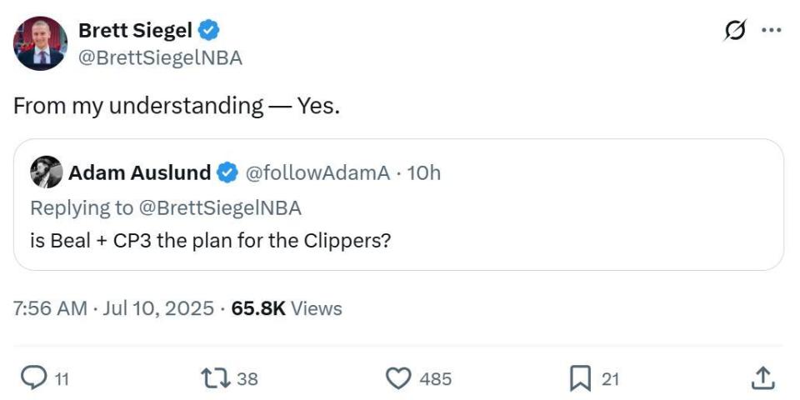Repost this tweet
The image size is (800, 400).
tap(214, 379)
